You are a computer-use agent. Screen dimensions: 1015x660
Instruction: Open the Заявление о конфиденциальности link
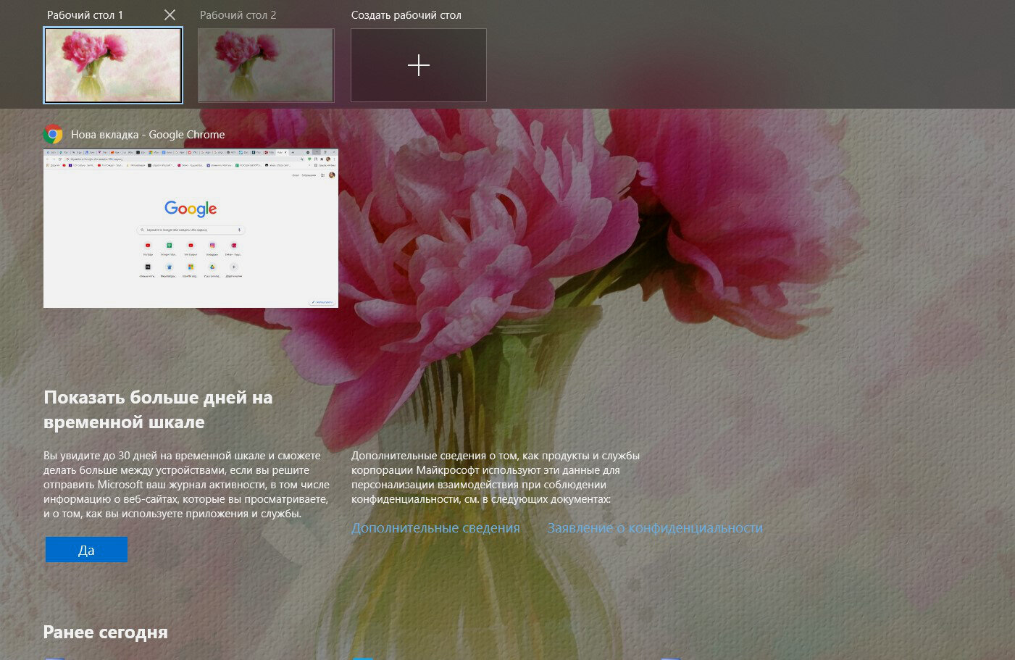(x=655, y=528)
